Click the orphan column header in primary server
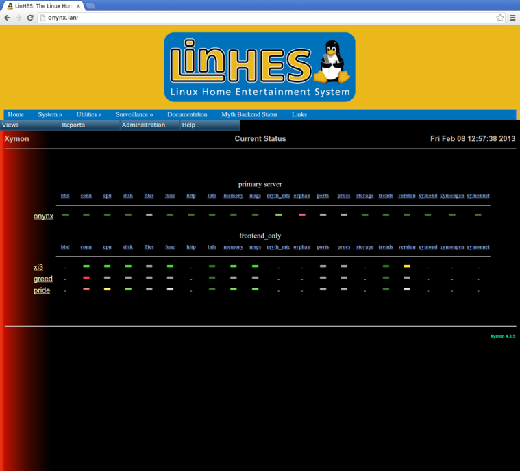 click(301, 196)
